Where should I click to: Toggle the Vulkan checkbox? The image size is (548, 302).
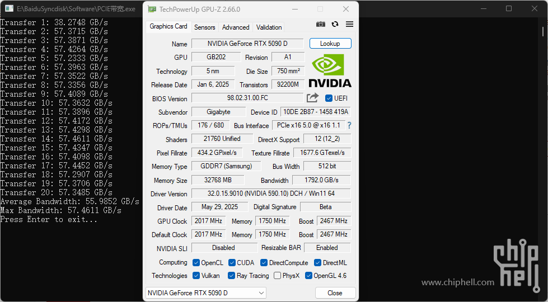click(x=196, y=276)
